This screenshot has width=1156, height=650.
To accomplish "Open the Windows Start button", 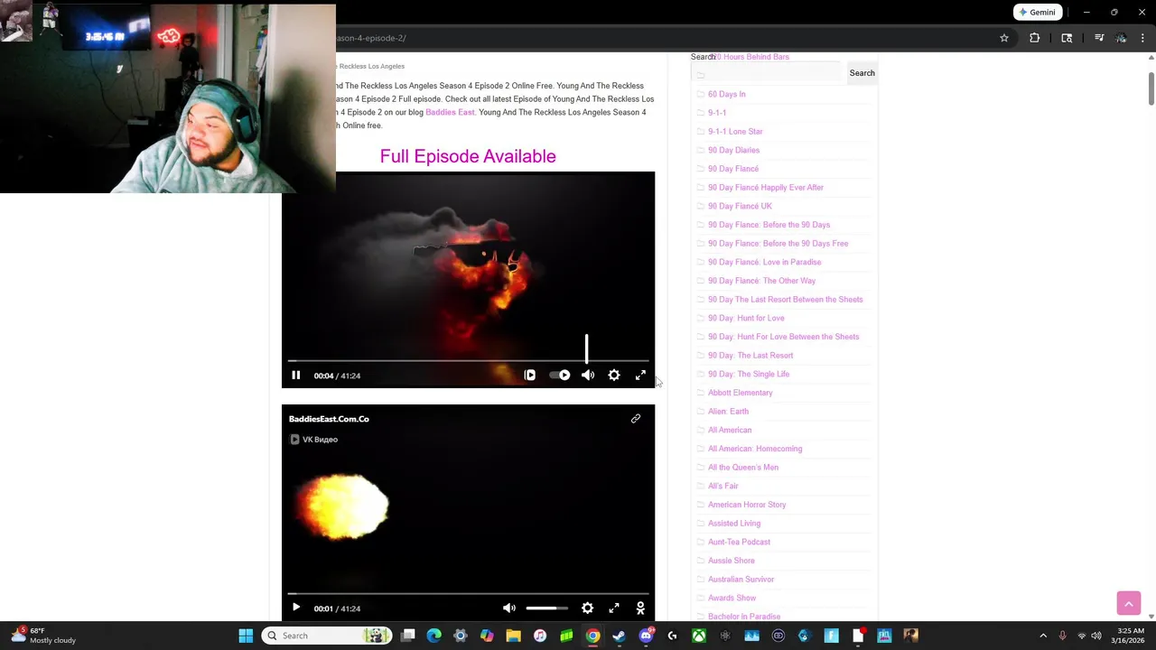I will click(246, 636).
